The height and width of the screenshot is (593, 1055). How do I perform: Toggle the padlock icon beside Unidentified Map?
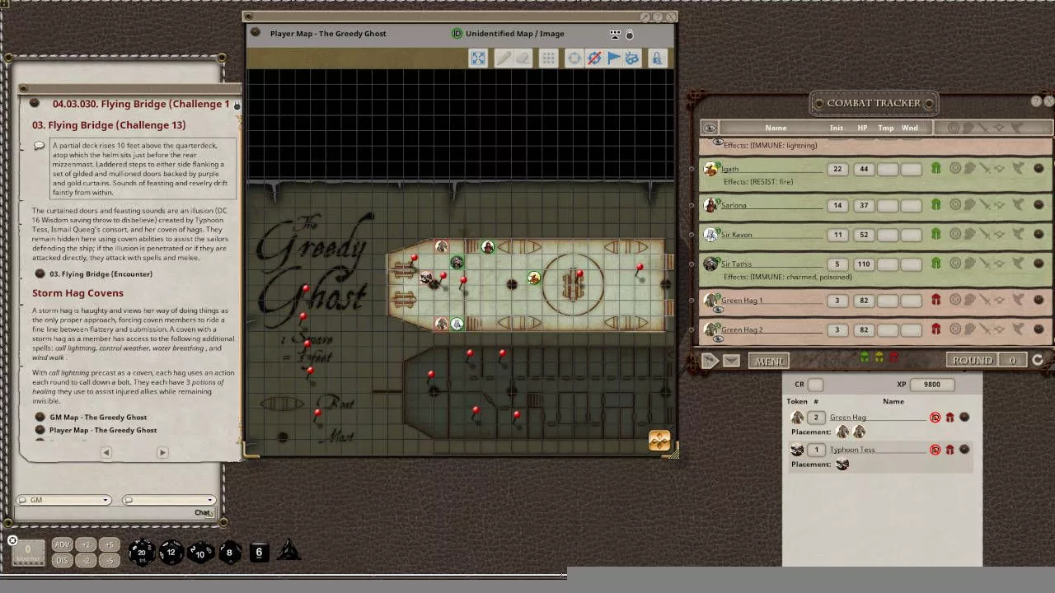click(x=630, y=34)
